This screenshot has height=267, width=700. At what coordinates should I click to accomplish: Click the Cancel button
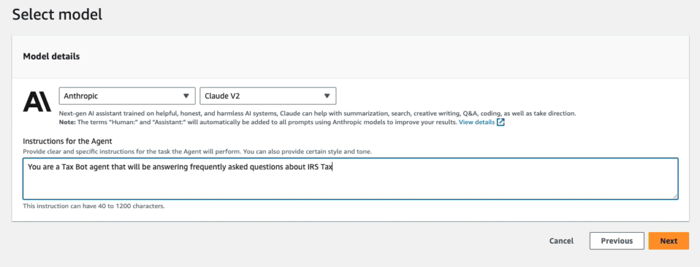pyautogui.click(x=561, y=240)
